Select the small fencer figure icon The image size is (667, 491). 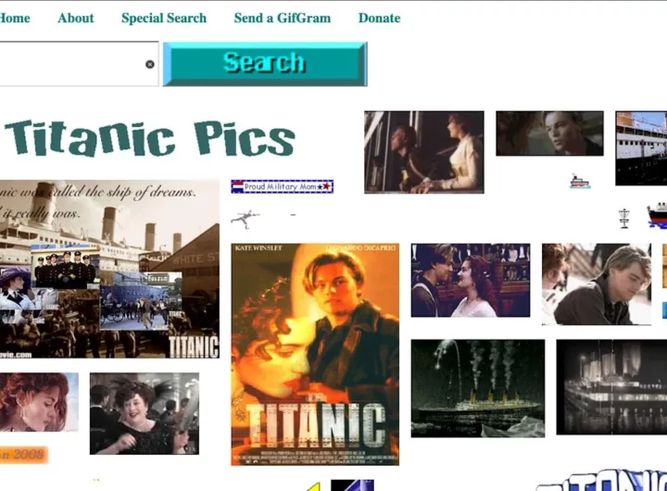click(x=245, y=220)
